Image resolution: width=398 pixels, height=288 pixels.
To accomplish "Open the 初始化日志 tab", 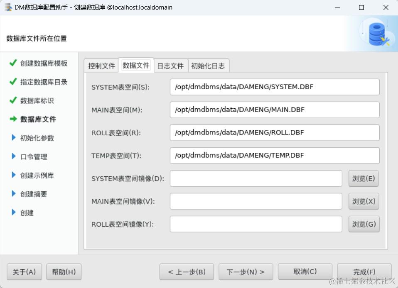I will tap(208, 66).
